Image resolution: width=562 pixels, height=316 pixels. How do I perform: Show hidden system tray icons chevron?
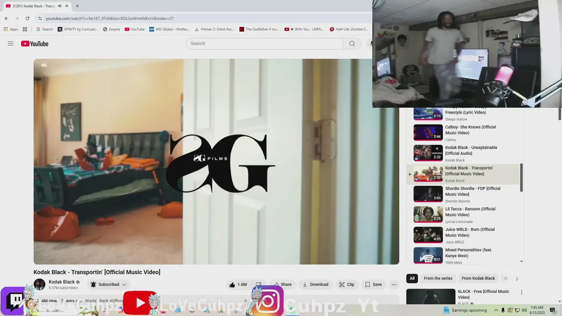coord(496,310)
